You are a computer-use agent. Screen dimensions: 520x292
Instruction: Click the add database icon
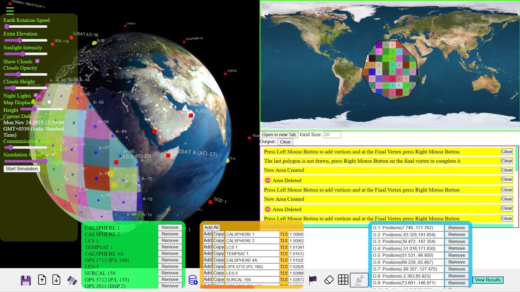coord(193,280)
